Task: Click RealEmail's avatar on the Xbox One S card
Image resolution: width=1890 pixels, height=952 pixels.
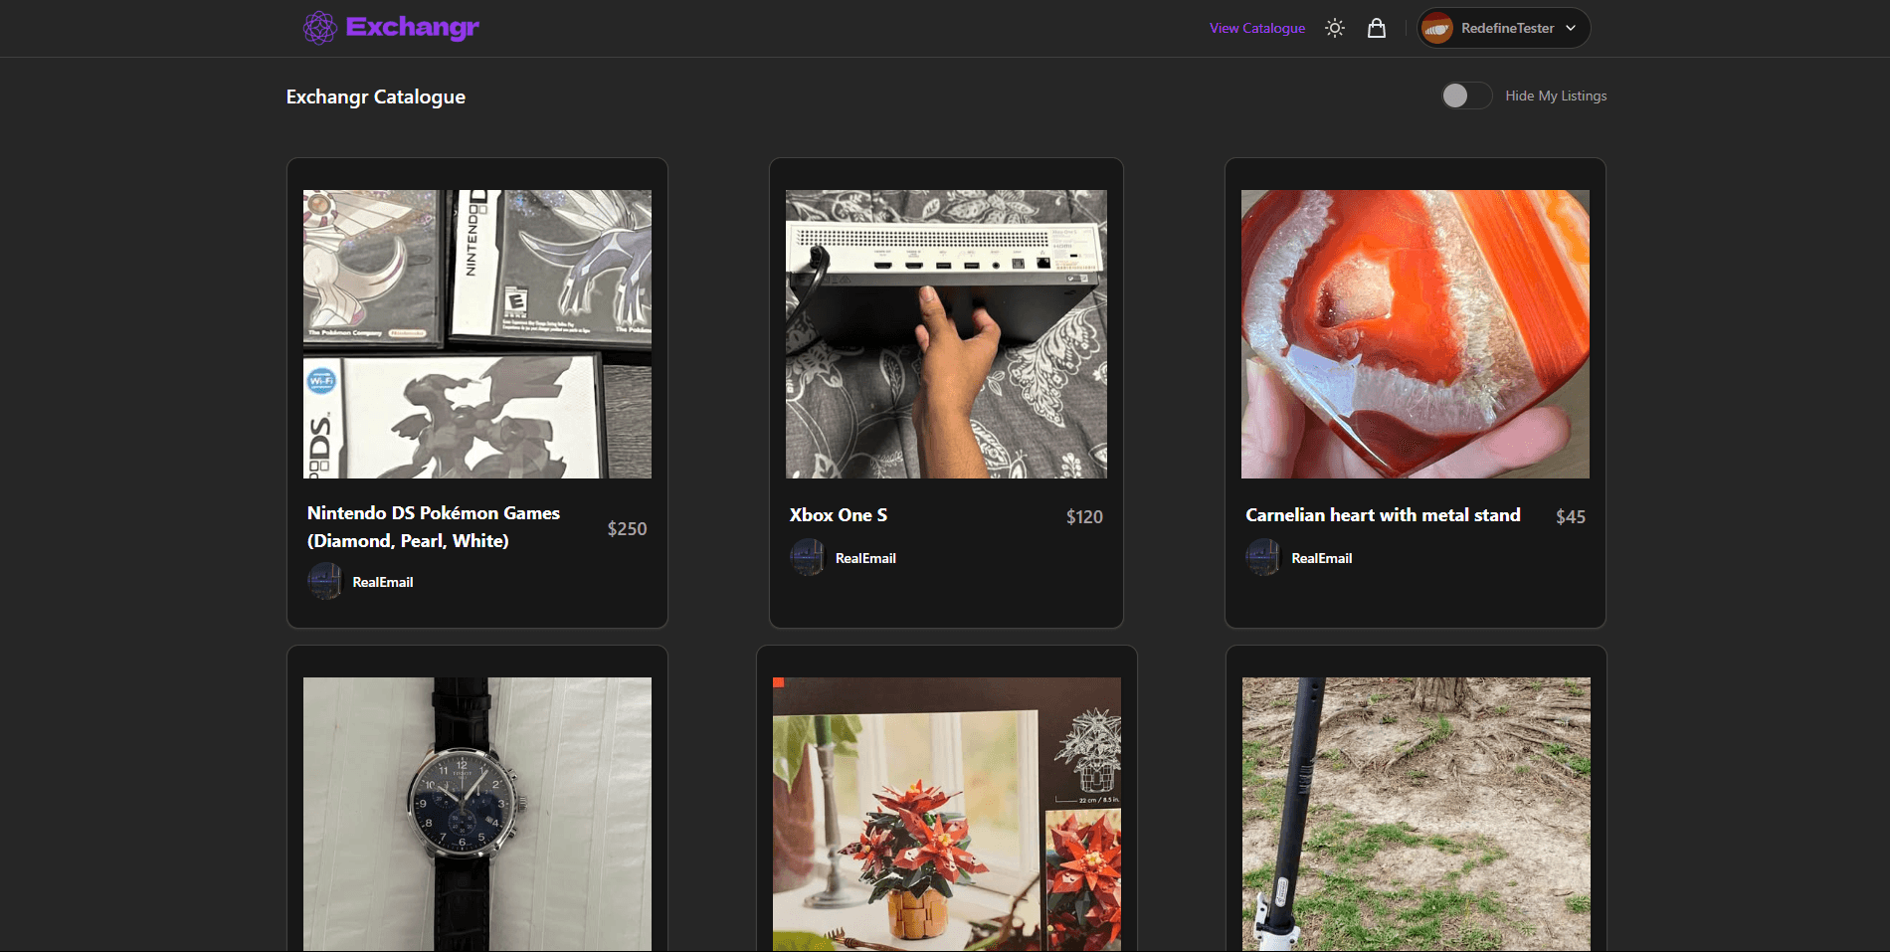Action: click(x=809, y=557)
